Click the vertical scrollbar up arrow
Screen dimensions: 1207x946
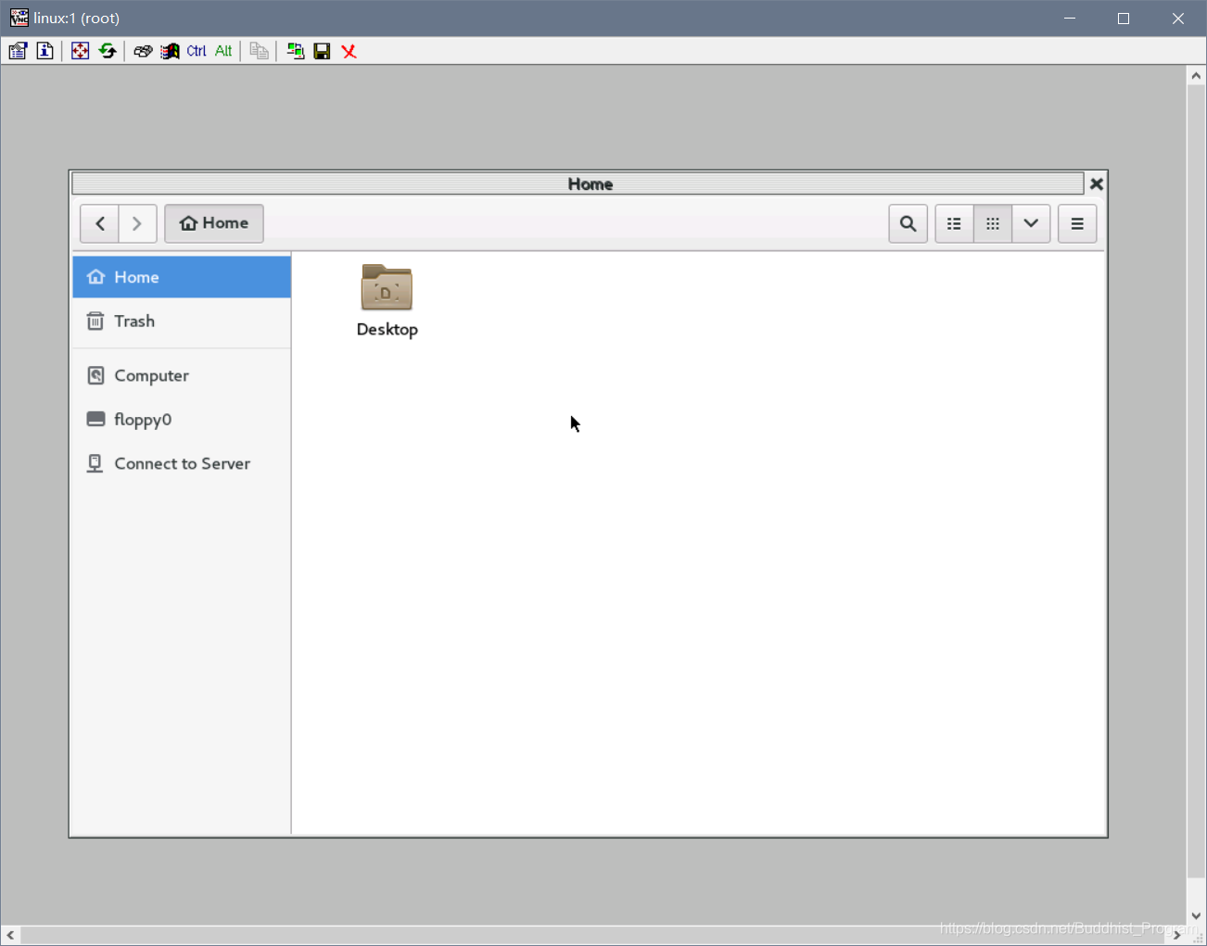click(x=1196, y=76)
